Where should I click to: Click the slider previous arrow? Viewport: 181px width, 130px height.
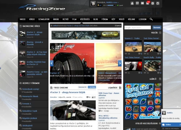pos(52,63)
